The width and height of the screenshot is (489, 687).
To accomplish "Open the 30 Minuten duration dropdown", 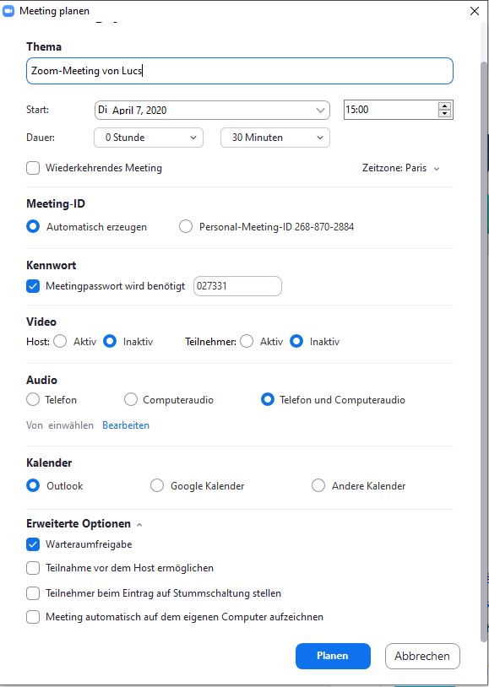I will (275, 138).
